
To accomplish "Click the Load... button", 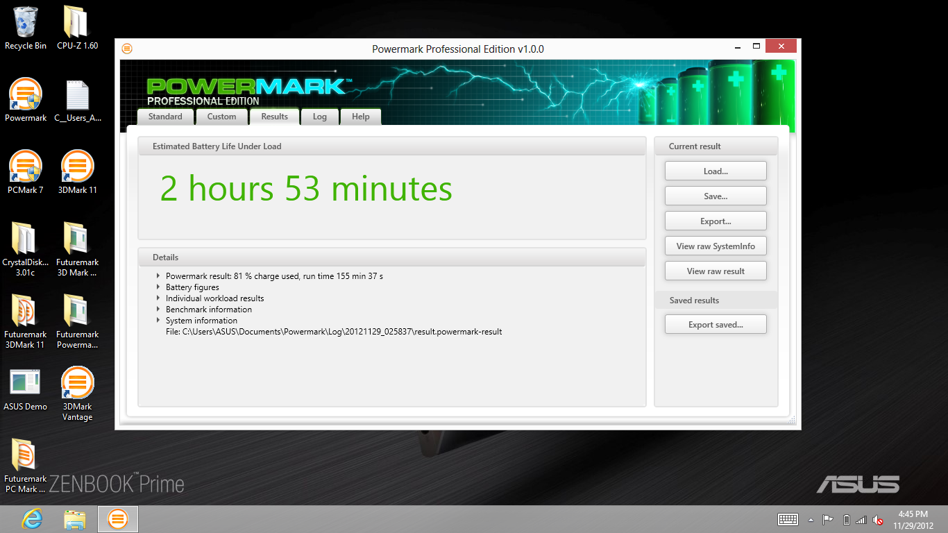I will coord(716,171).
